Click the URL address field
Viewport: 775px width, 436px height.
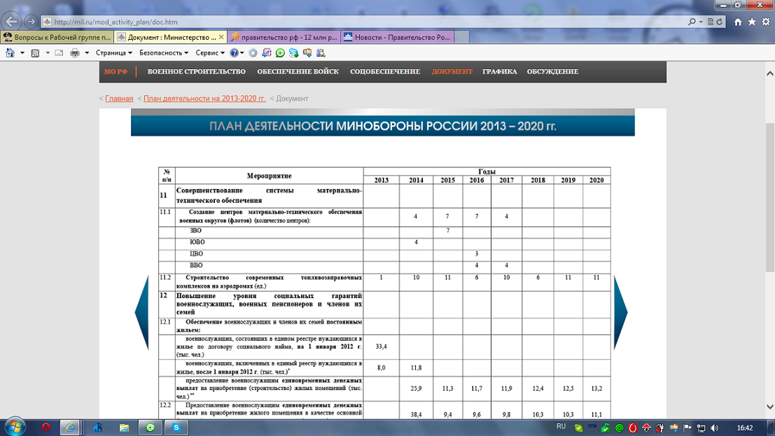(x=350, y=22)
